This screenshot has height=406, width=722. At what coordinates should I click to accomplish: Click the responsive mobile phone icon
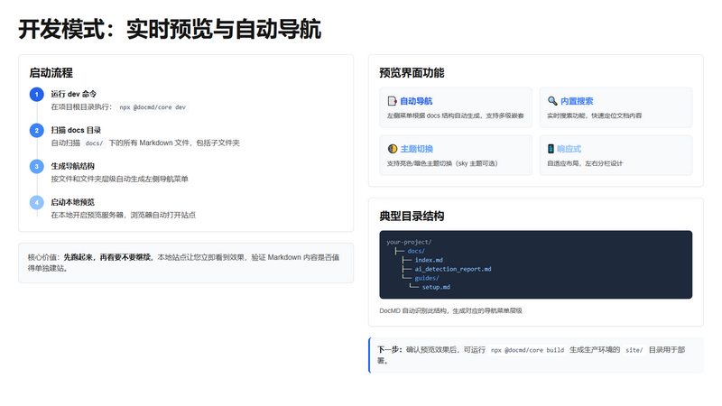tap(551, 149)
